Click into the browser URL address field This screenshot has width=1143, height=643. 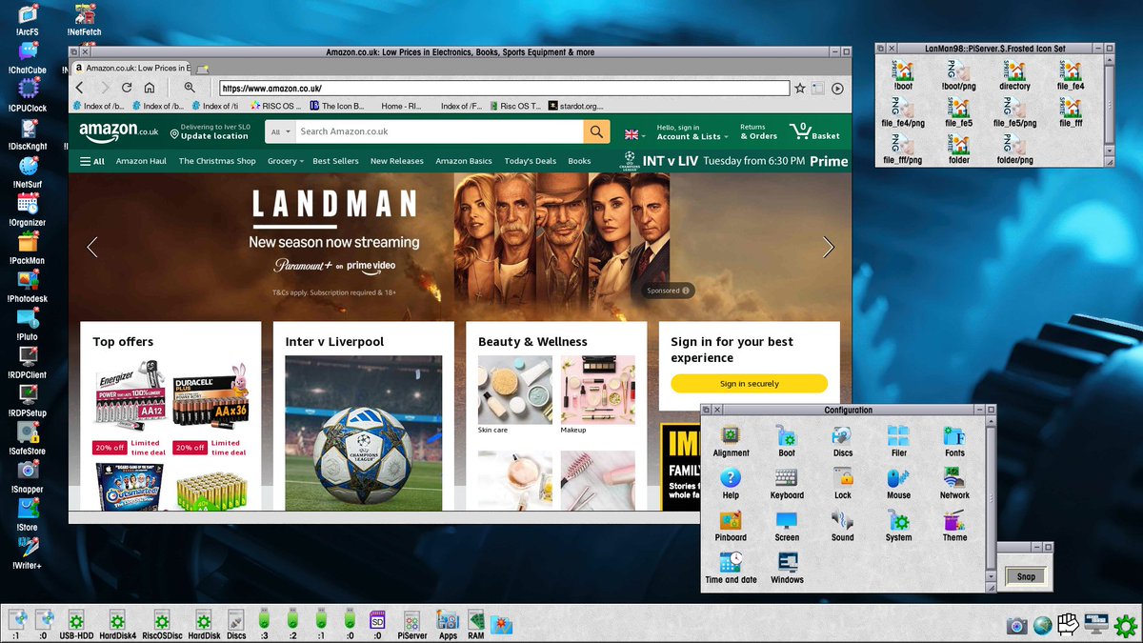click(x=504, y=88)
